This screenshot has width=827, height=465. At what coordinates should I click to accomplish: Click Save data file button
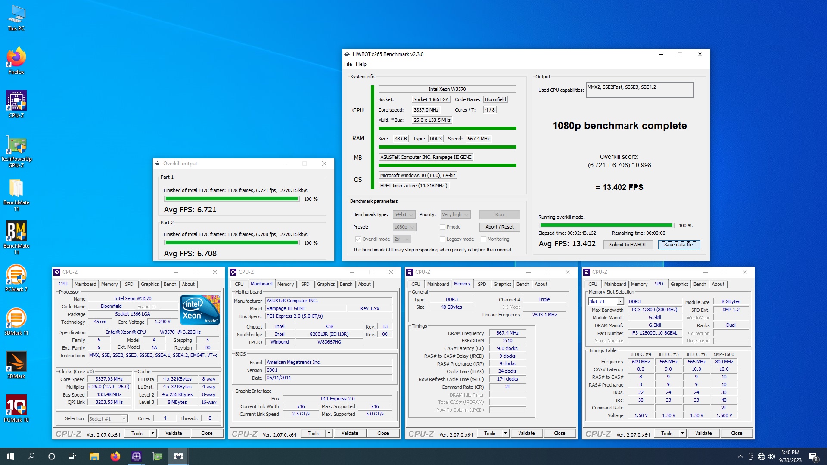pos(678,245)
